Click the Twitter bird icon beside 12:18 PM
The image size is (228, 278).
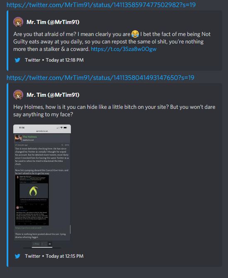click(17, 60)
